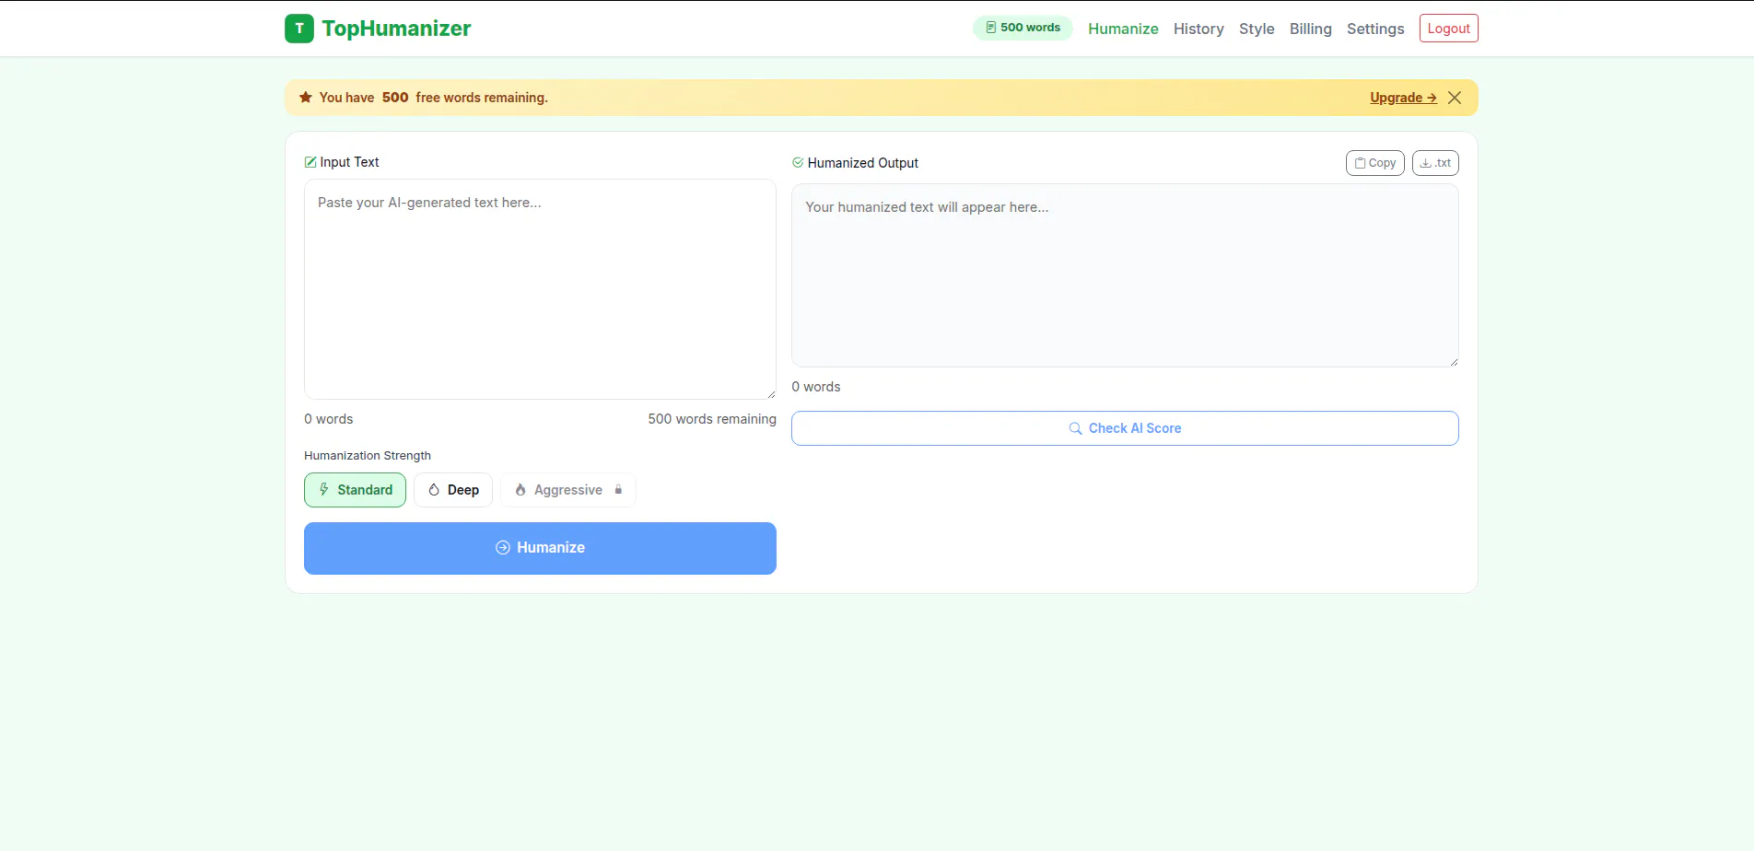Click the input textarea resize handle

(771, 394)
